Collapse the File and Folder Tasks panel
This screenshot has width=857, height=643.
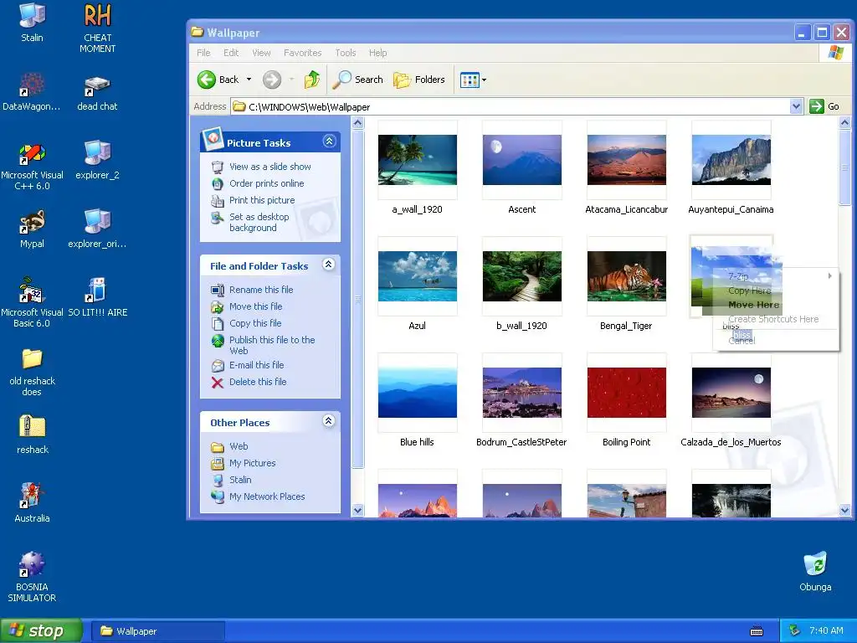pyautogui.click(x=328, y=265)
